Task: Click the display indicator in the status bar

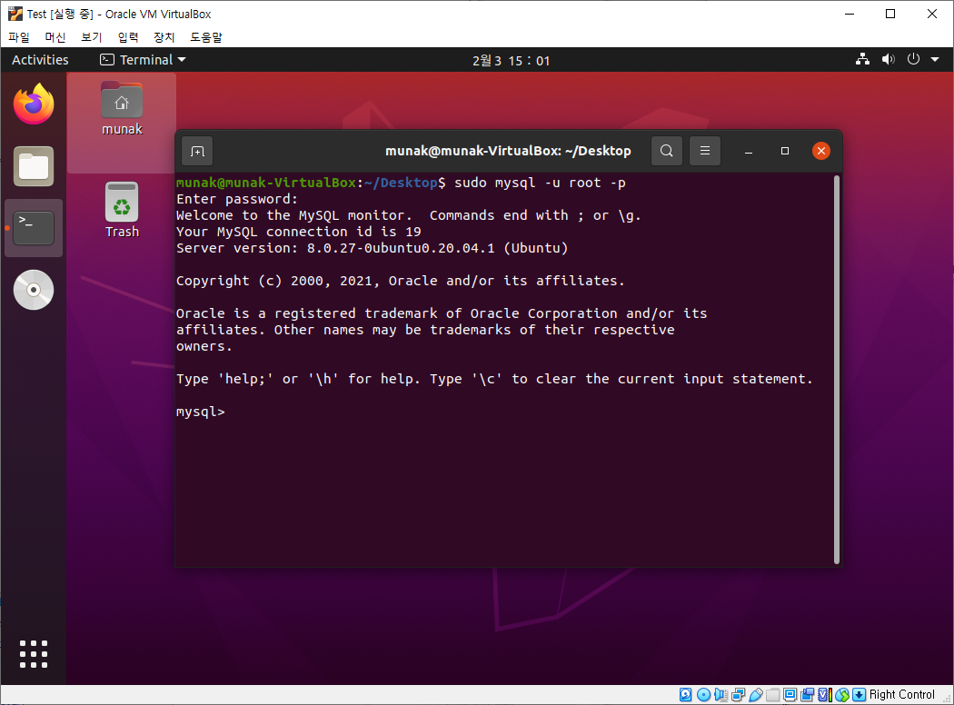Action: tap(790, 695)
